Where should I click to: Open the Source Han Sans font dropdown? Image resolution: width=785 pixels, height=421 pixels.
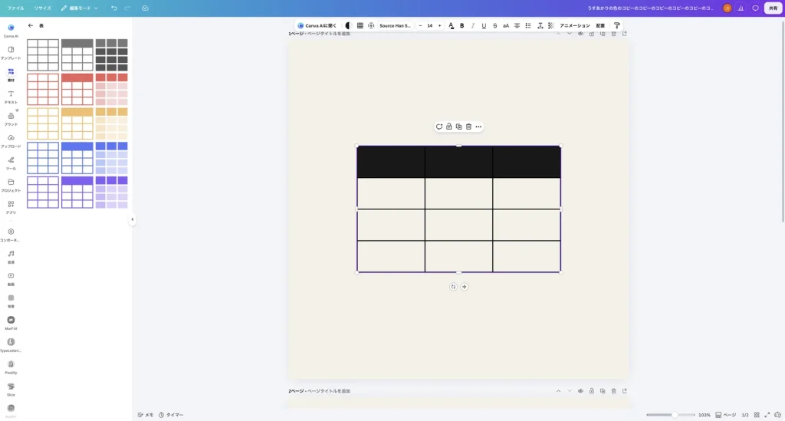pyautogui.click(x=395, y=25)
